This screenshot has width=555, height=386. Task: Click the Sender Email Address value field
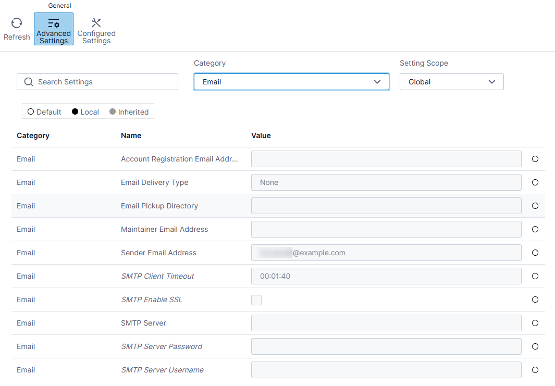(x=386, y=253)
